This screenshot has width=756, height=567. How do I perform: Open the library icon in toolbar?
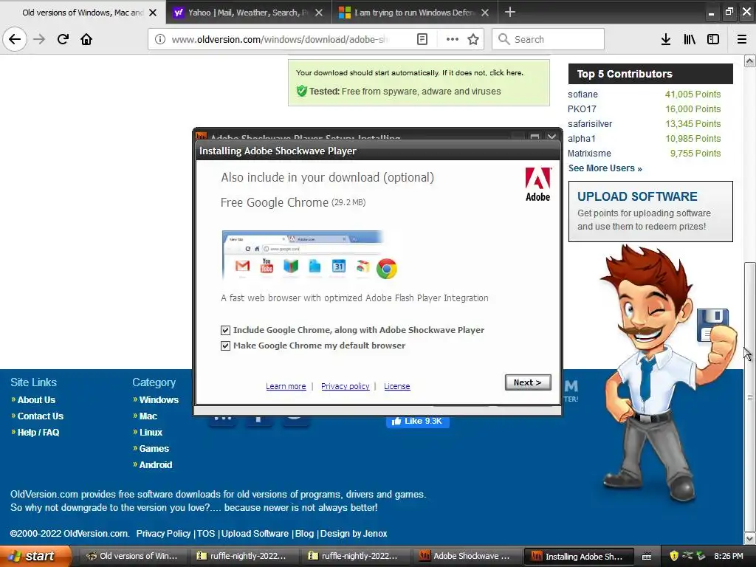[690, 39]
